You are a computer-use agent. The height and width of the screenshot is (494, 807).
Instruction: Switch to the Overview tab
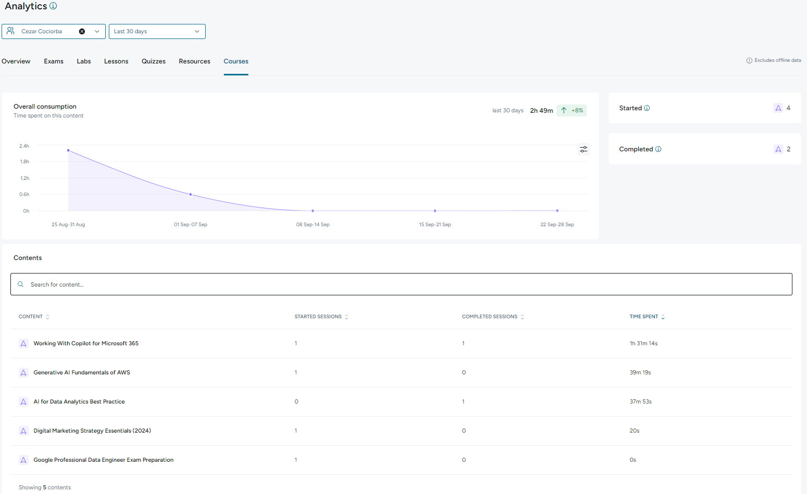click(x=16, y=61)
